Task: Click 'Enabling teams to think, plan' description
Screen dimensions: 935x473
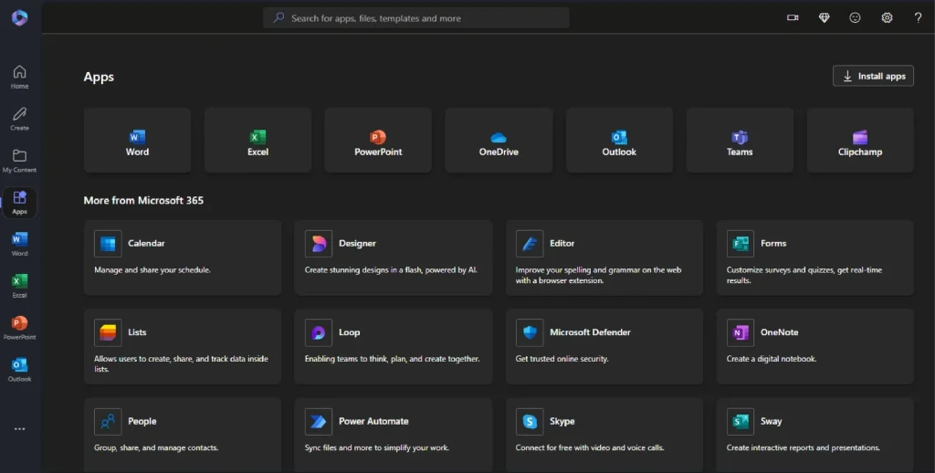Action: click(x=392, y=359)
